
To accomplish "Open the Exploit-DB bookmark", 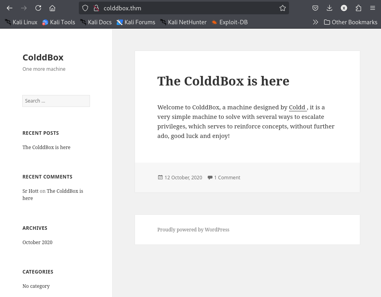I will pos(230,22).
